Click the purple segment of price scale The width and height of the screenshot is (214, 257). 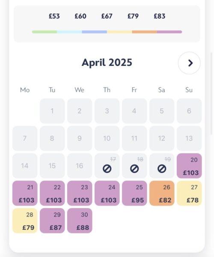click(x=169, y=32)
